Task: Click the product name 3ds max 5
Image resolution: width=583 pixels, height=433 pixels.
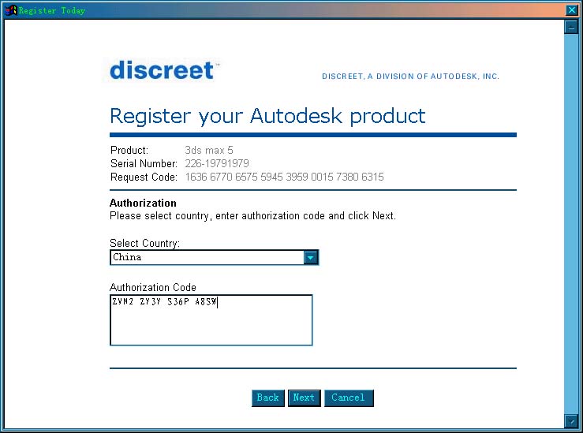Action: tap(209, 150)
